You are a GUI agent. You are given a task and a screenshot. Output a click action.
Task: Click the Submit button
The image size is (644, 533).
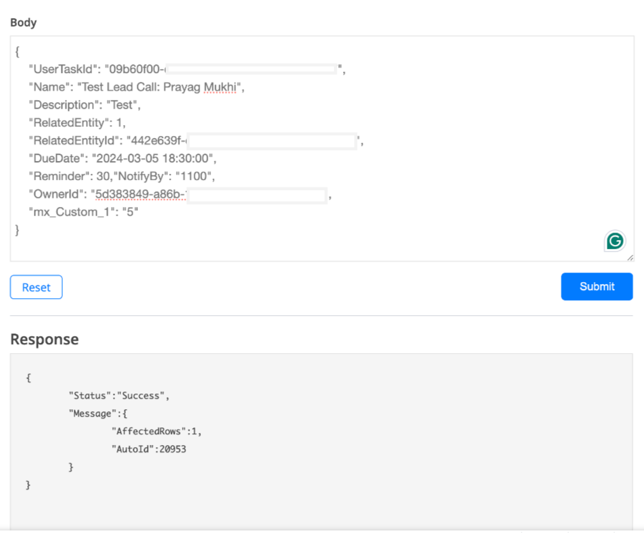[597, 287]
